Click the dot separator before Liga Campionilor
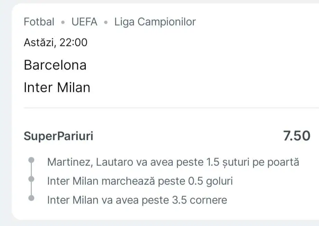Screen dimensions: 319x226 tap(106, 22)
